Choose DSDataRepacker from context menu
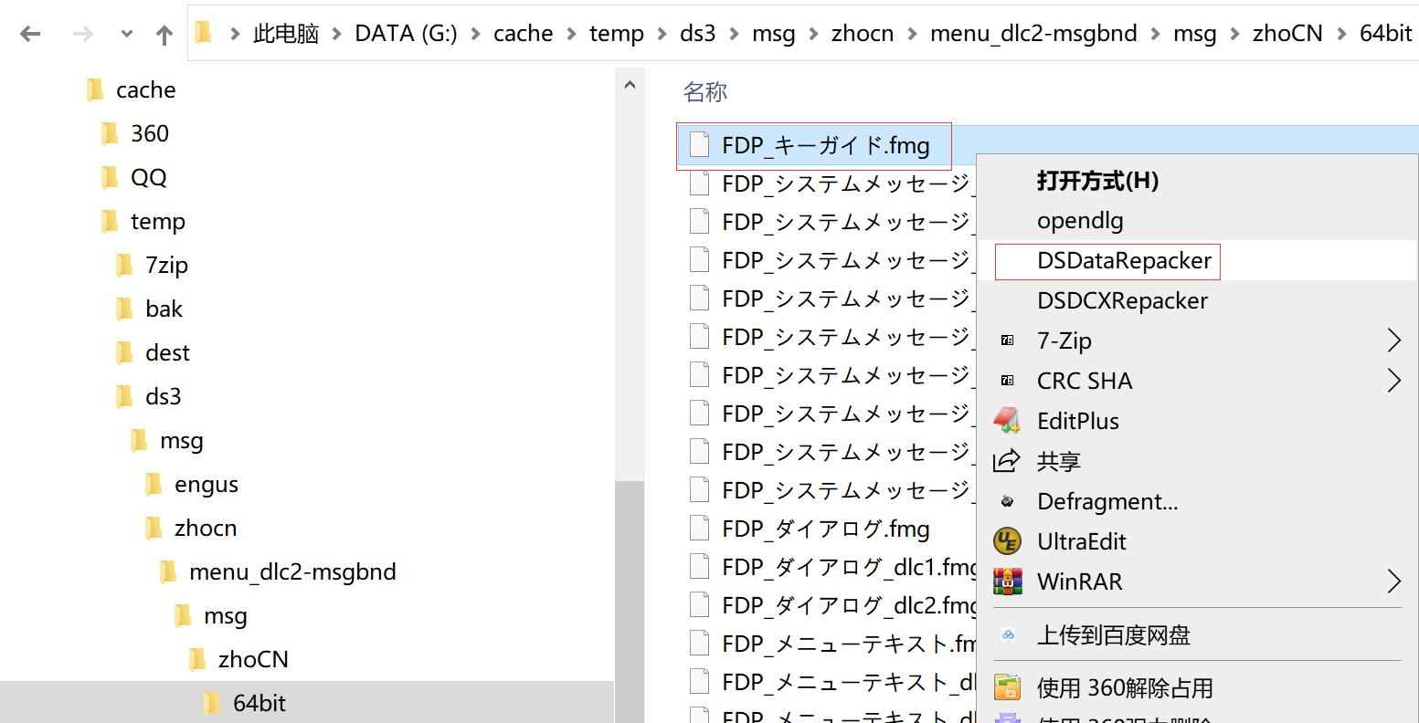 [x=1124, y=261]
